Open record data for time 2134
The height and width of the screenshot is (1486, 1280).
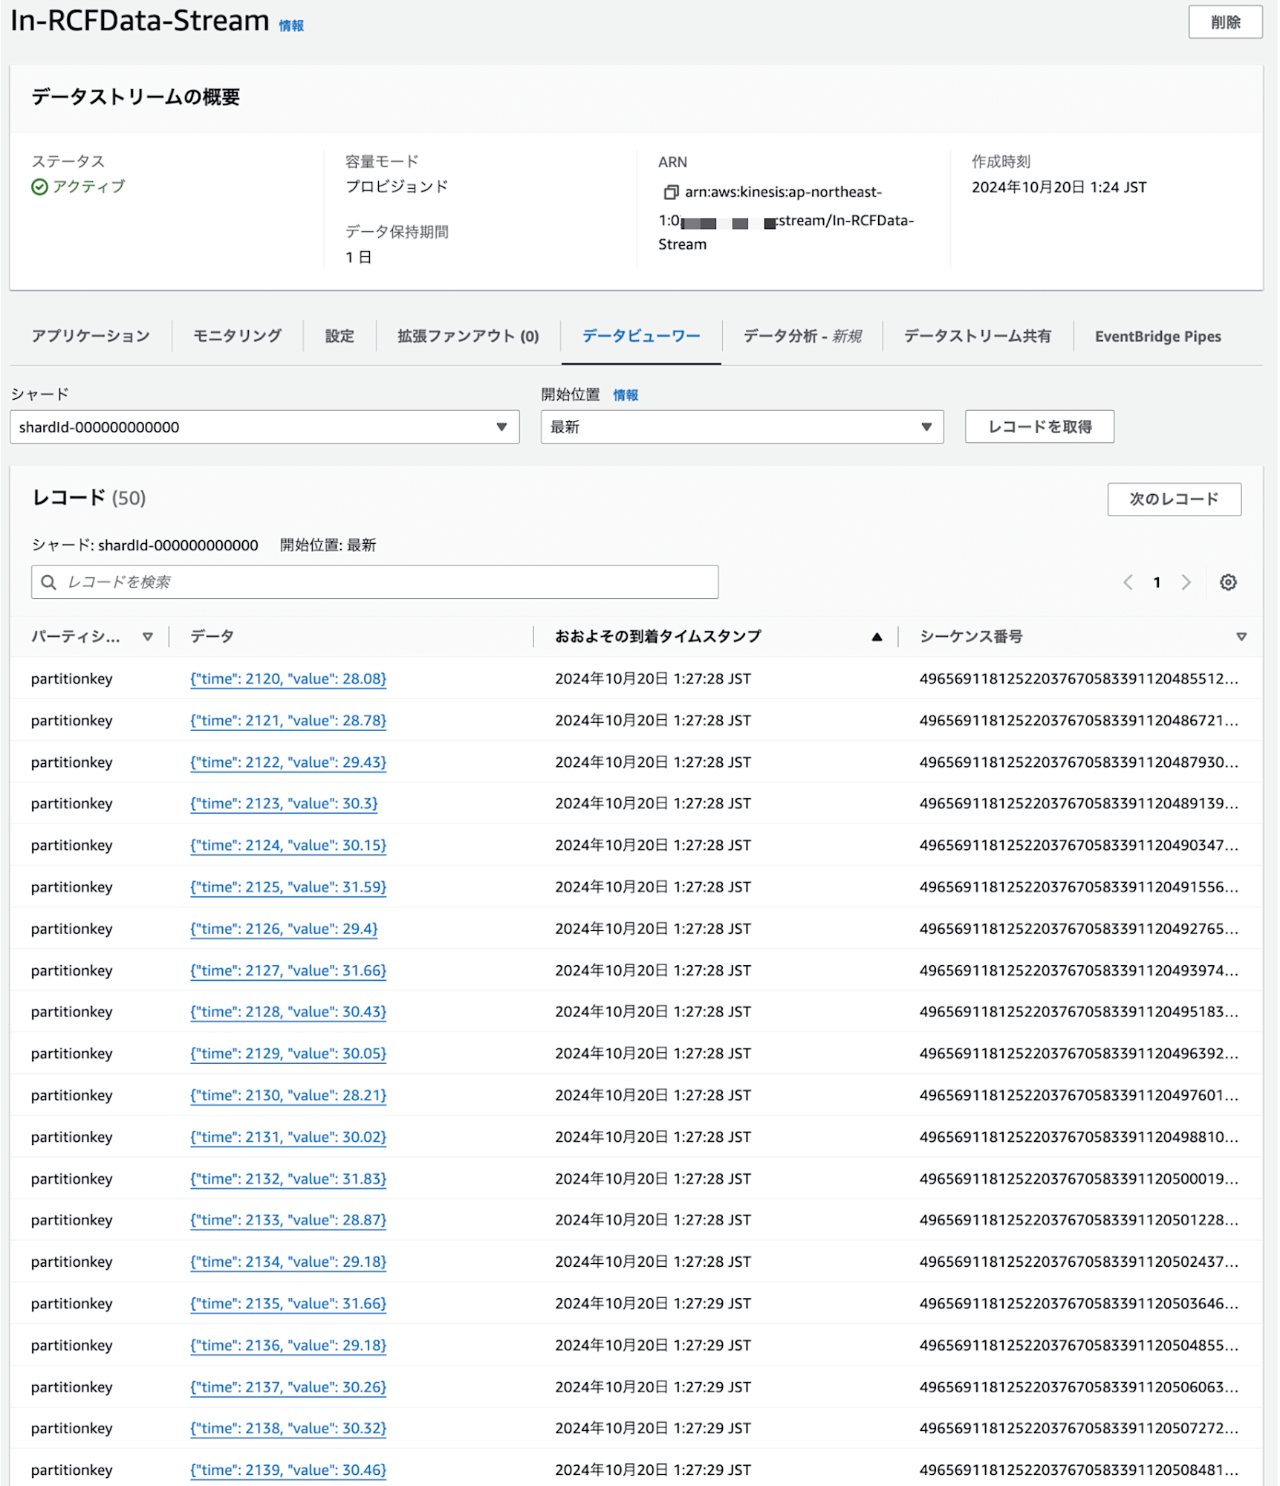click(288, 1263)
